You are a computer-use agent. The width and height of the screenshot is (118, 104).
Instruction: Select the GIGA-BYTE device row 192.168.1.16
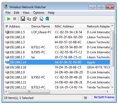click(57, 67)
